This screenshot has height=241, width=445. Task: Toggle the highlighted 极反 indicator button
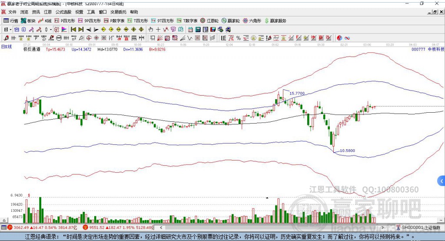click(x=57, y=30)
